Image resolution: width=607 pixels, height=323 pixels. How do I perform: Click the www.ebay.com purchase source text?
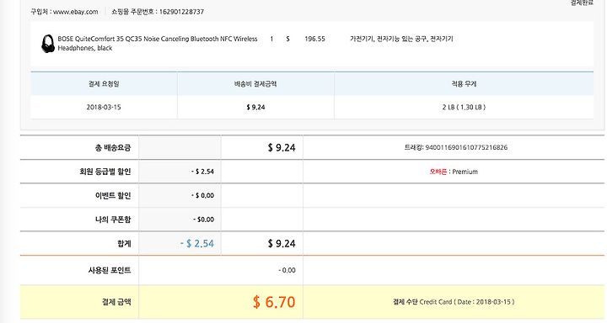(x=76, y=12)
